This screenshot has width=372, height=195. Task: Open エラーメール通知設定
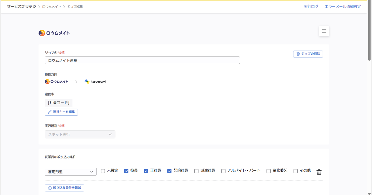tap(342, 6)
